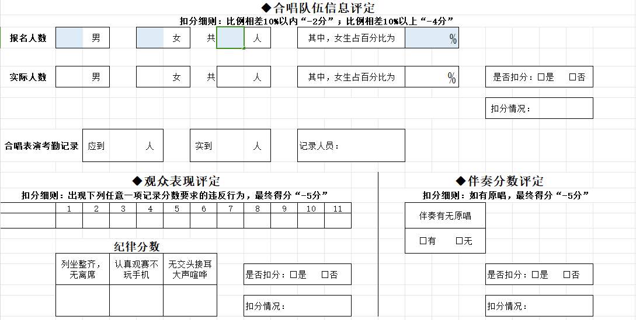Image resolution: width=636 pixels, height=320 pixels.
Task: Check the 无 box under 伴奏有无原唱
Action: (459, 241)
